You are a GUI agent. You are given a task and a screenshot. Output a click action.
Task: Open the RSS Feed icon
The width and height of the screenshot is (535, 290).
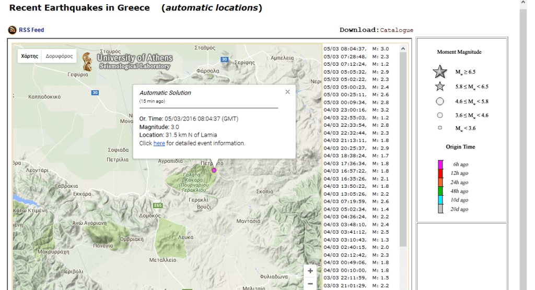[13, 30]
